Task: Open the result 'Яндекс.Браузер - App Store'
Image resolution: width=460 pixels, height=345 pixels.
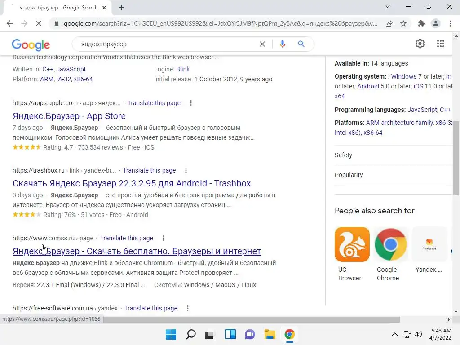Action: point(69,116)
